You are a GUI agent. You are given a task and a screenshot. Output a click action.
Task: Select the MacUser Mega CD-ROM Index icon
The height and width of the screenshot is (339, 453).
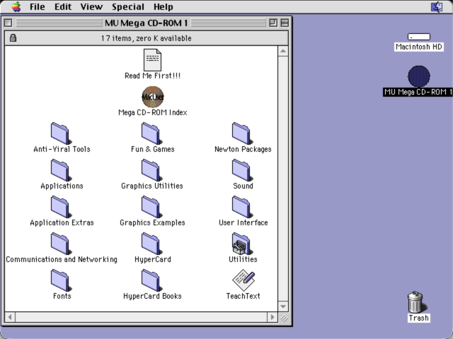153,97
